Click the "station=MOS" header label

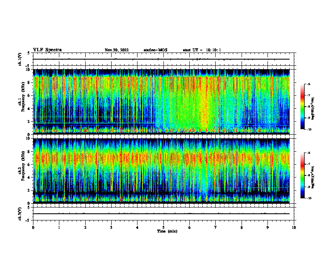(x=155, y=50)
